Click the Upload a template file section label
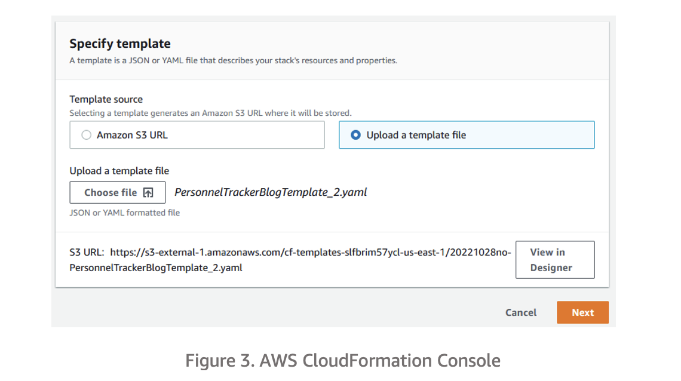681x381 pixels. tap(119, 171)
